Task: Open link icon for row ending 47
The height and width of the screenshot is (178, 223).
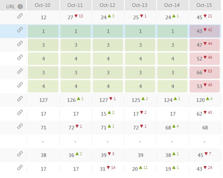Action: coord(20,44)
